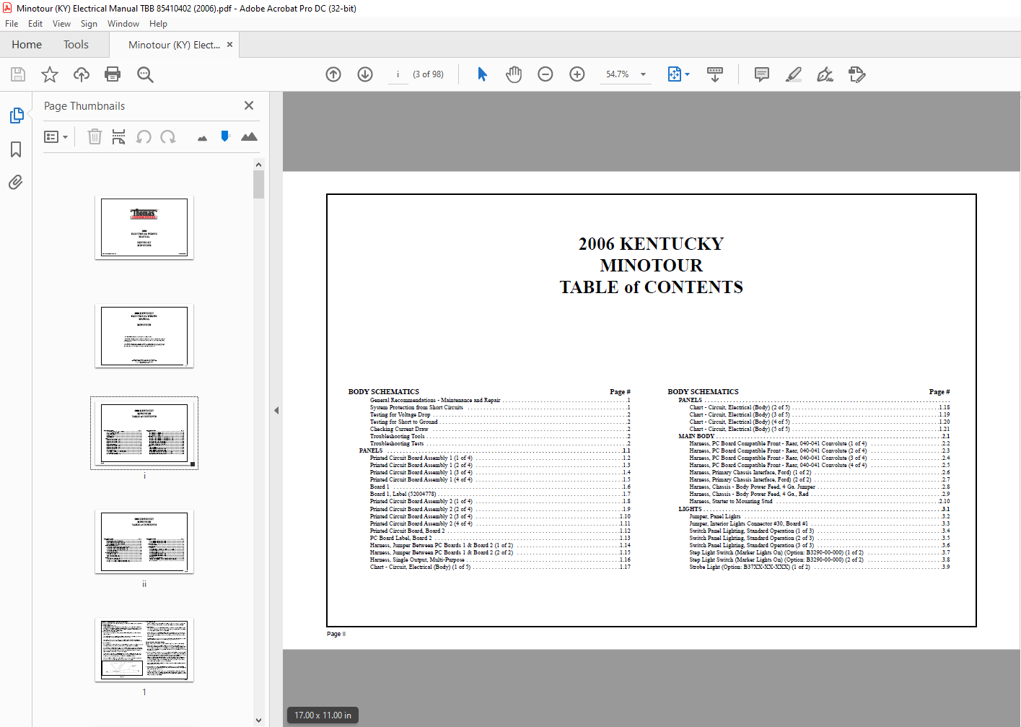
Task: Open the zoom level dropdown
Action: pos(643,74)
